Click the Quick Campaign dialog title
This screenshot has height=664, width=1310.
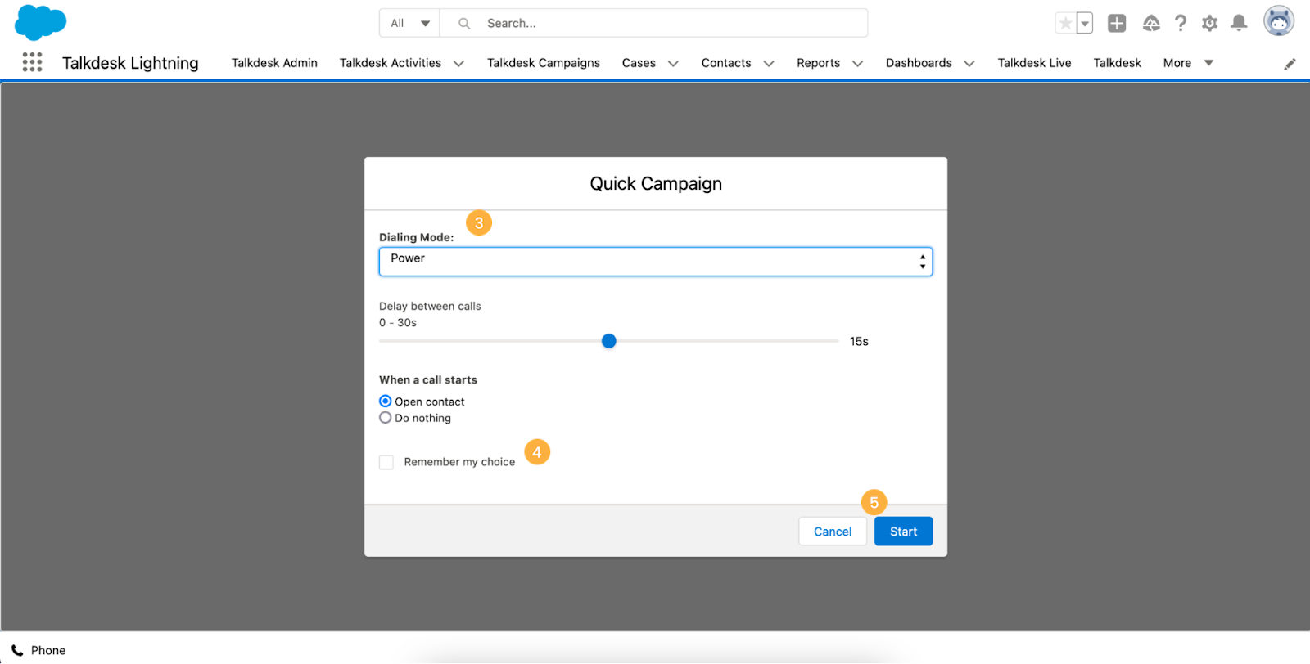pos(656,184)
